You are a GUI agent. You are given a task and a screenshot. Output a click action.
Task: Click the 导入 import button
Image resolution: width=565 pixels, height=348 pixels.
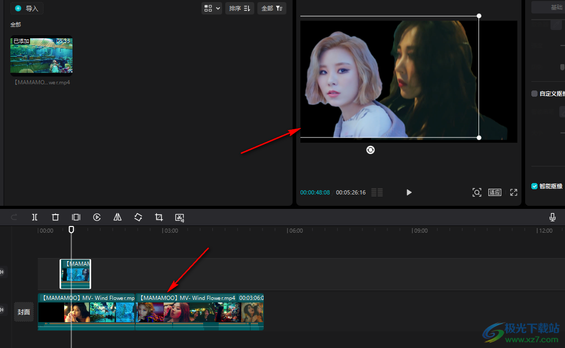[x=27, y=8]
